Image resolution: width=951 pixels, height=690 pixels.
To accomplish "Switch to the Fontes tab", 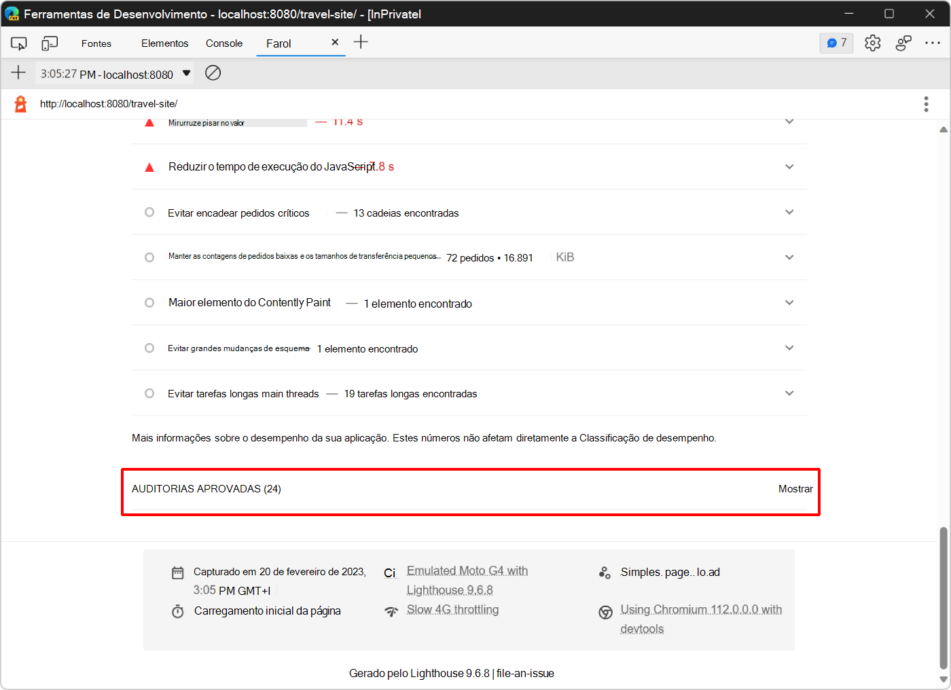I will pos(96,43).
